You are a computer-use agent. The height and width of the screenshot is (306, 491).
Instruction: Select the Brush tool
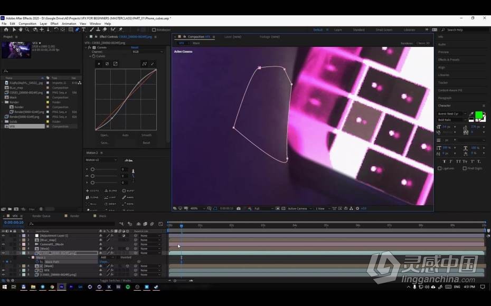coord(91,30)
